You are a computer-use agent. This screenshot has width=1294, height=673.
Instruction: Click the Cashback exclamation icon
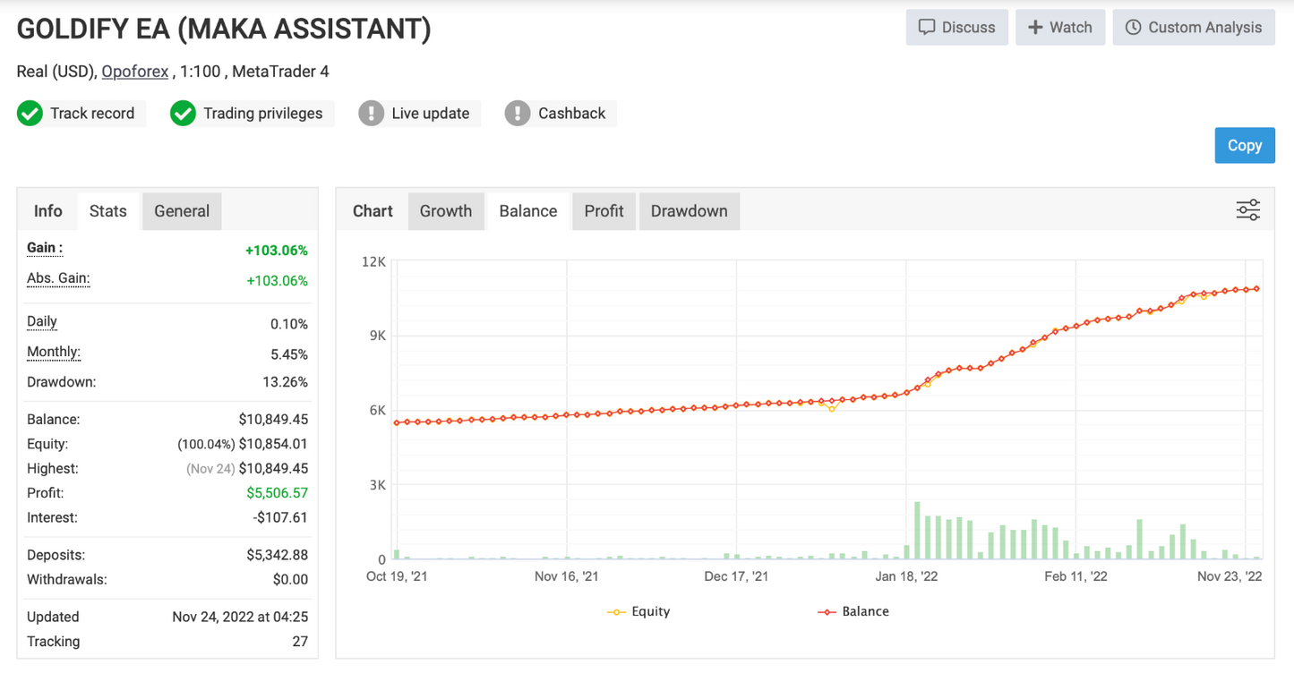[518, 114]
